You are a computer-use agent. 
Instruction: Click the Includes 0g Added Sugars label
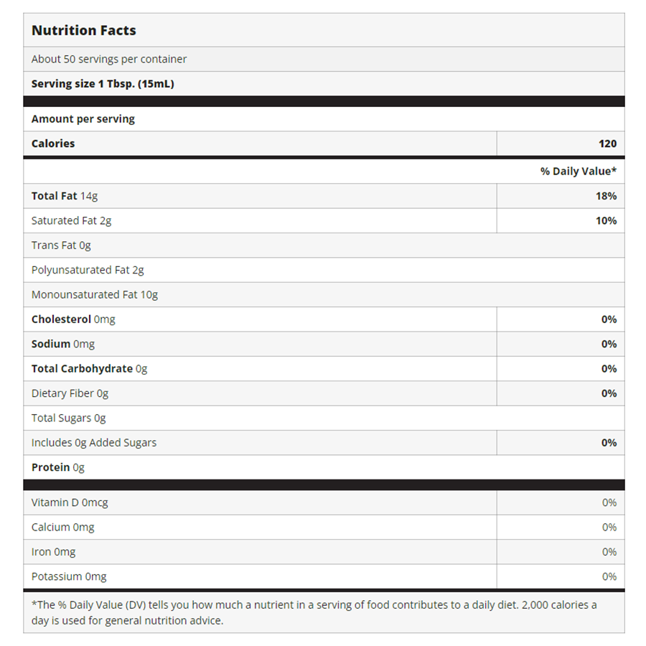click(x=94, y=443)
